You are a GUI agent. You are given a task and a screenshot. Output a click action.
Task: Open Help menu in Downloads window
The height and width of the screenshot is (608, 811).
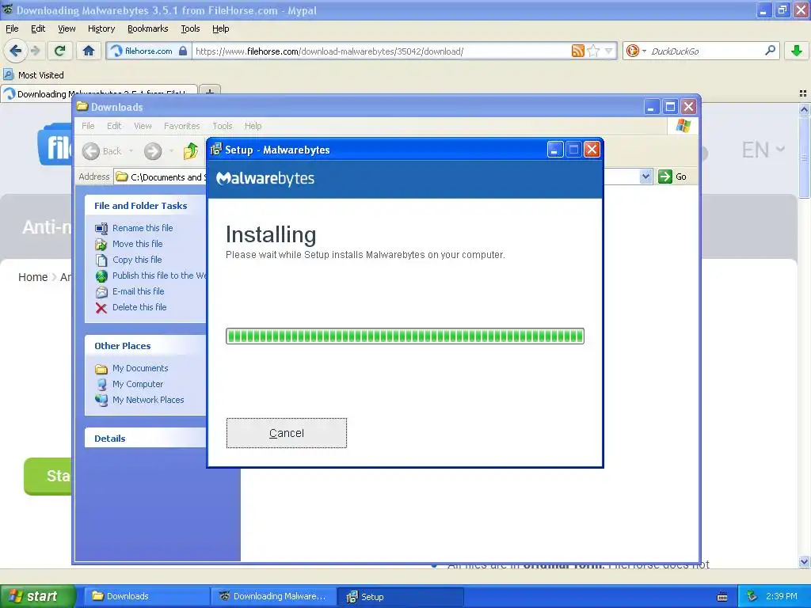pos(253,126)
